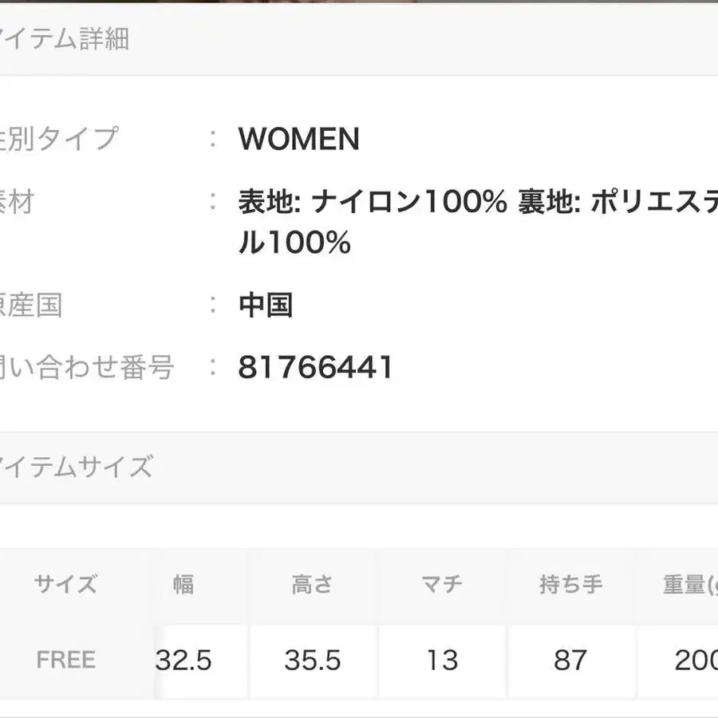Image resolution: width=718 pixels, height=718 pixels.
Task: Select the 35.5 height value cell
Action: pyautogui.click(x=313, y=661)
